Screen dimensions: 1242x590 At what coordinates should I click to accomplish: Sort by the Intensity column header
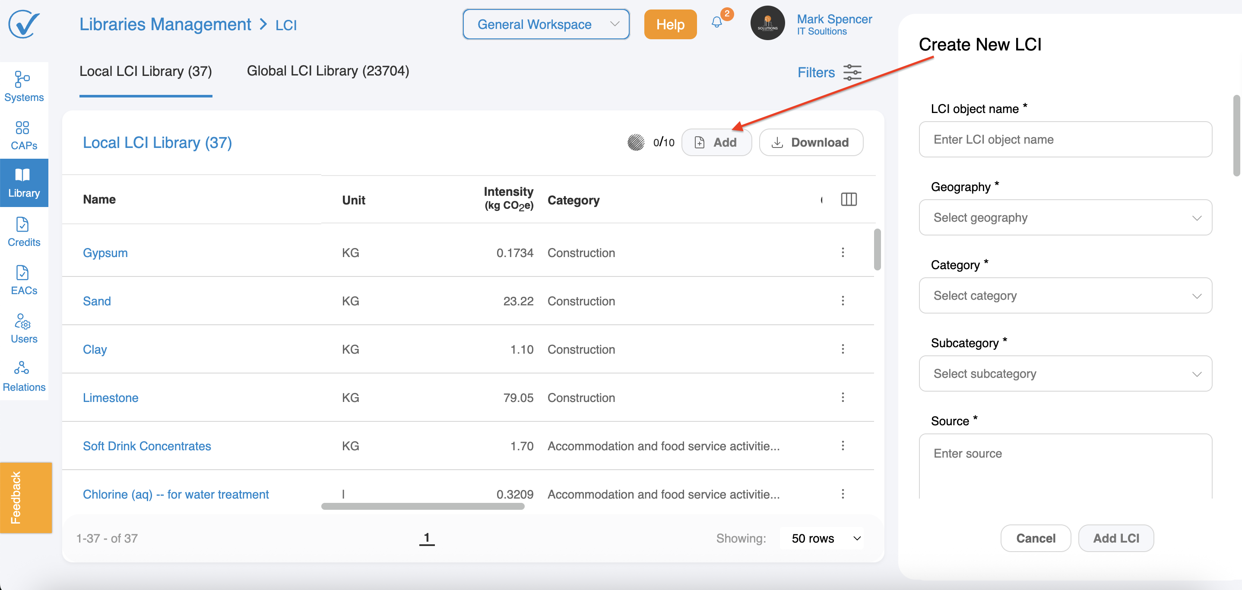point(508,198)
